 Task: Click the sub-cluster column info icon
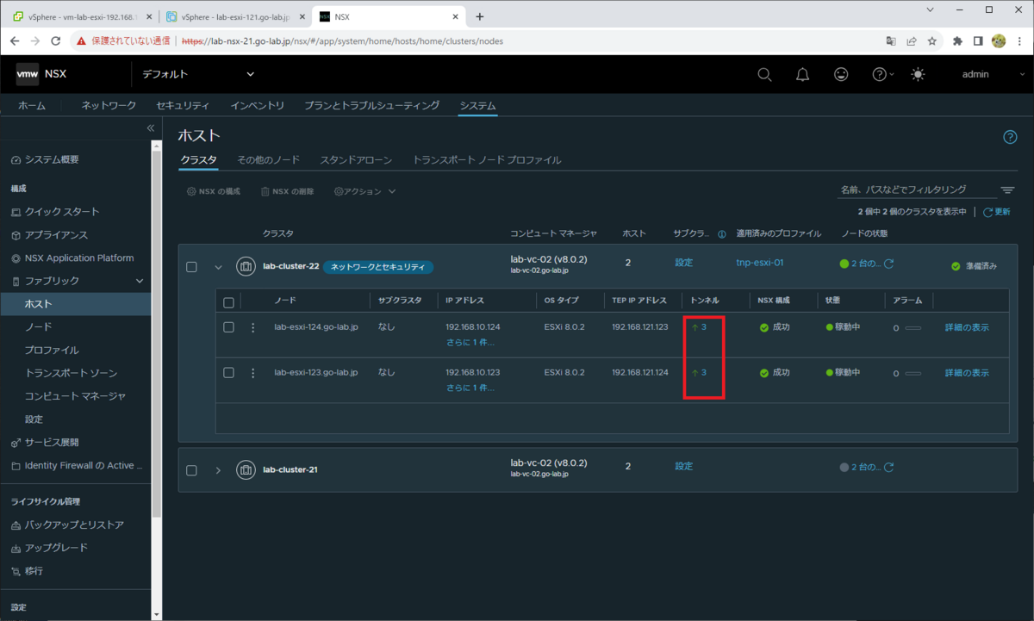point(721,234)
